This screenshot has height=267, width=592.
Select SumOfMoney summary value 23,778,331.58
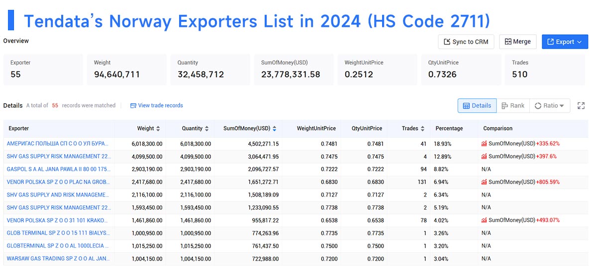(291, 74)
